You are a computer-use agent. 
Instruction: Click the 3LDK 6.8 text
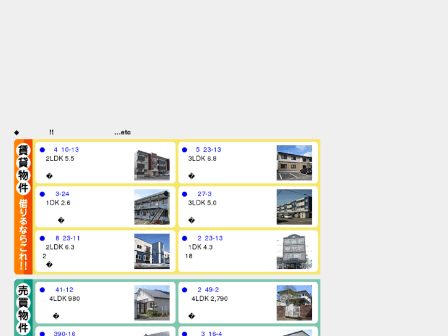202,158
